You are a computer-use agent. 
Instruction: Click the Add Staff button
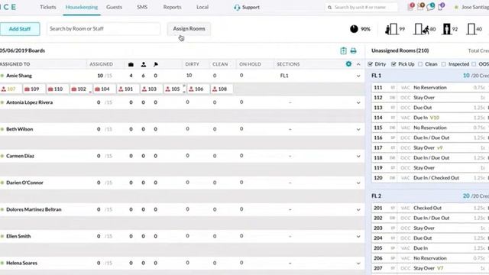coord(20,29)
